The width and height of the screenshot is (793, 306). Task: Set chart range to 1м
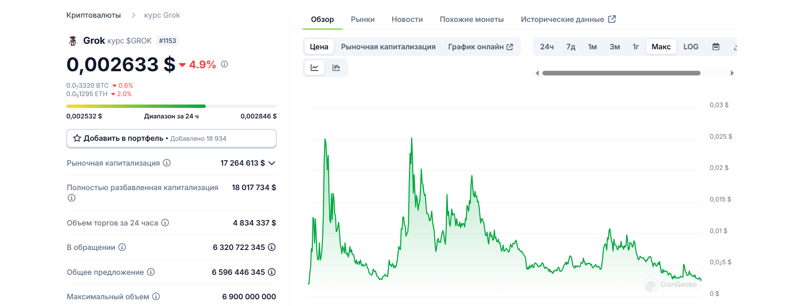point(592,47)
